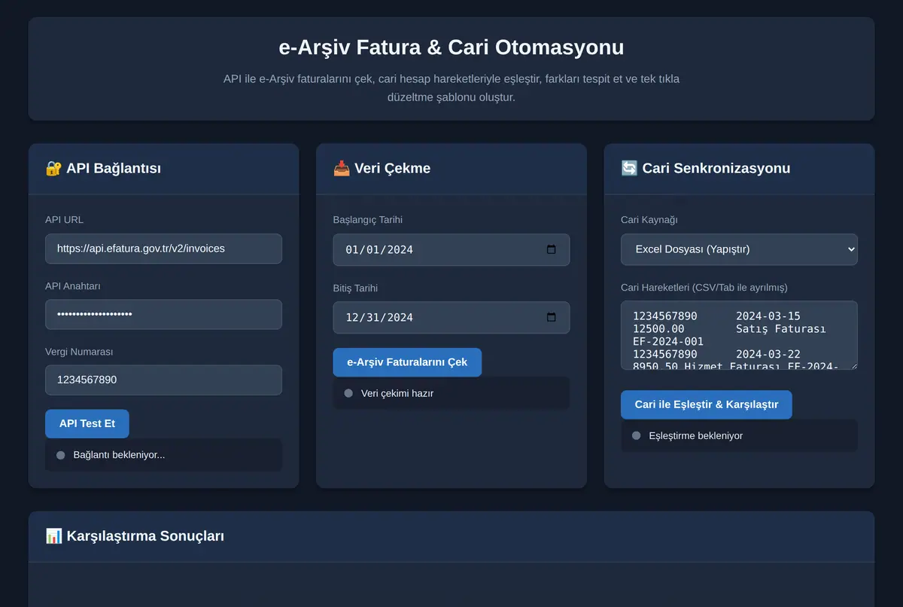
Task: Click e-Arşiv Faturalarını Çek button
Action: [407, 362]
